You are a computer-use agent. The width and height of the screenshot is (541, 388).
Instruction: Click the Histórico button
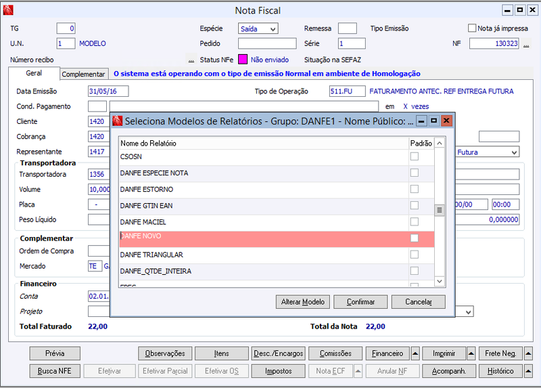[x=500, y=371]
